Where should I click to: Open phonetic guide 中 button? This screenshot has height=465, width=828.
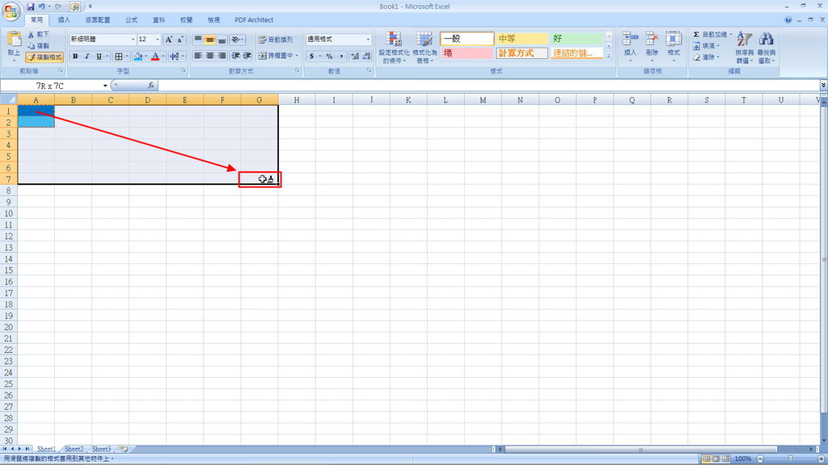coord(174,57)
